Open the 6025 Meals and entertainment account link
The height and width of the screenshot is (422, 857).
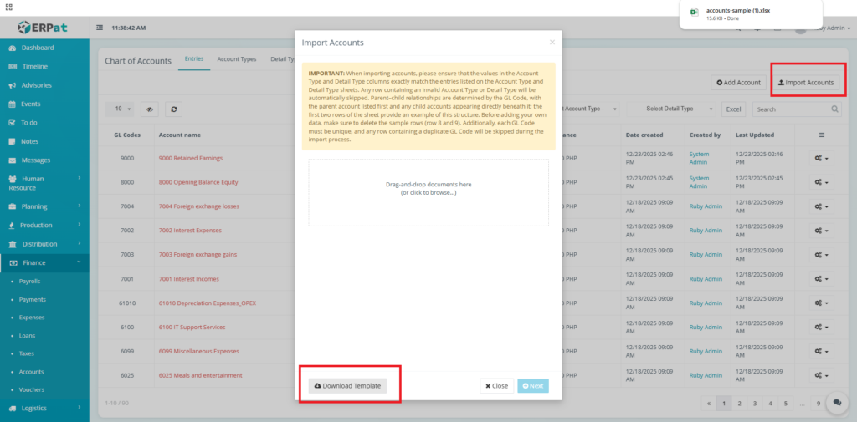pos(201,375)
